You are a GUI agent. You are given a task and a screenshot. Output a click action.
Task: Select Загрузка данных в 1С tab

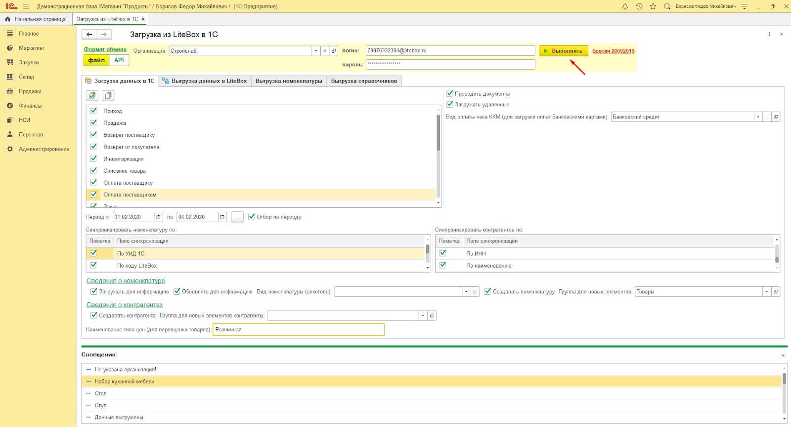point(120,81)
